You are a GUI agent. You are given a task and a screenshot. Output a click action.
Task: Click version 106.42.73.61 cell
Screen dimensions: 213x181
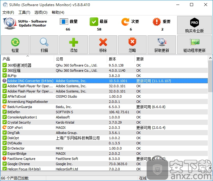coord(119,112)
